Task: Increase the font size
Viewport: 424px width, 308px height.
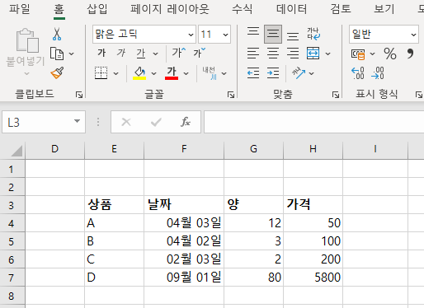Action: coord(179,53)
